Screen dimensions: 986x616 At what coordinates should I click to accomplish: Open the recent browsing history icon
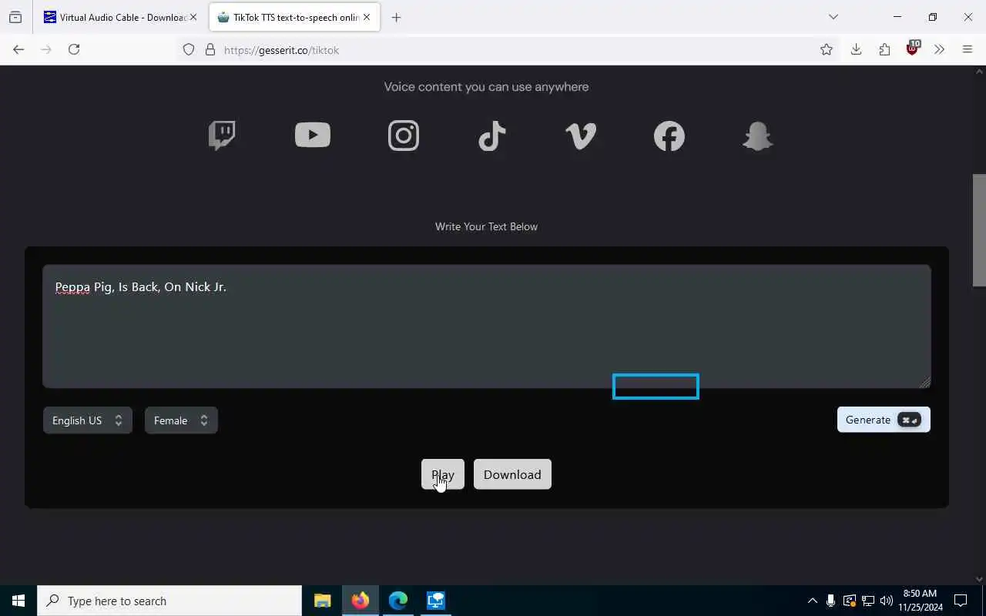15,17
